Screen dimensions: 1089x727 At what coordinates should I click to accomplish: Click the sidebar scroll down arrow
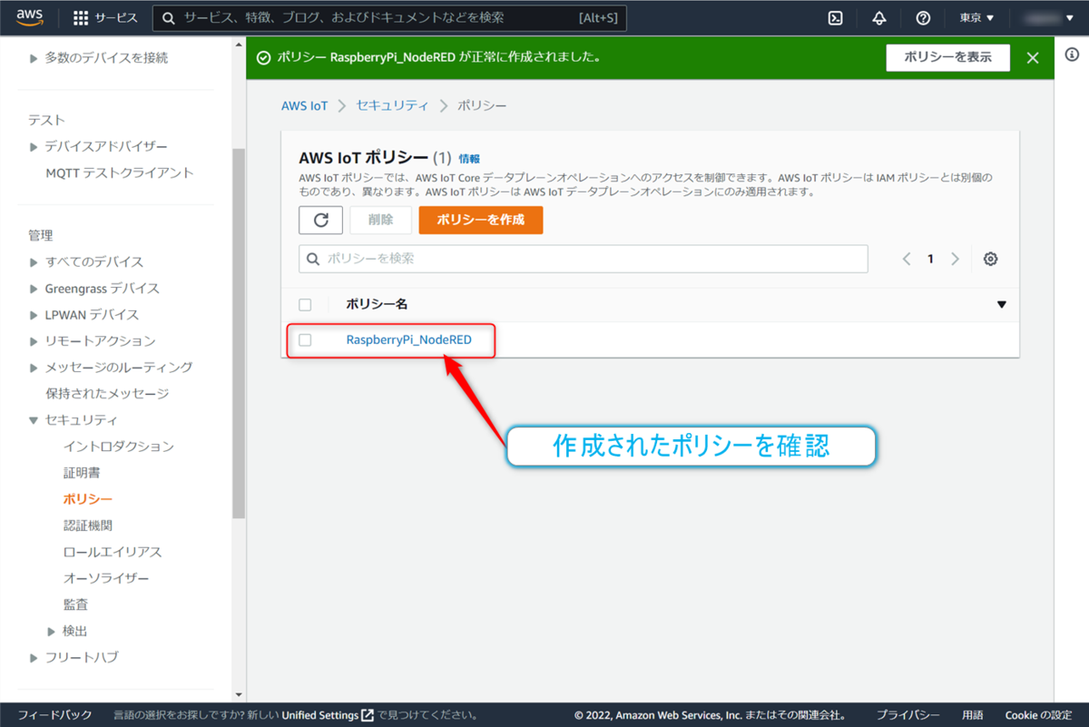pyautogui.click(x=239, y=696)
